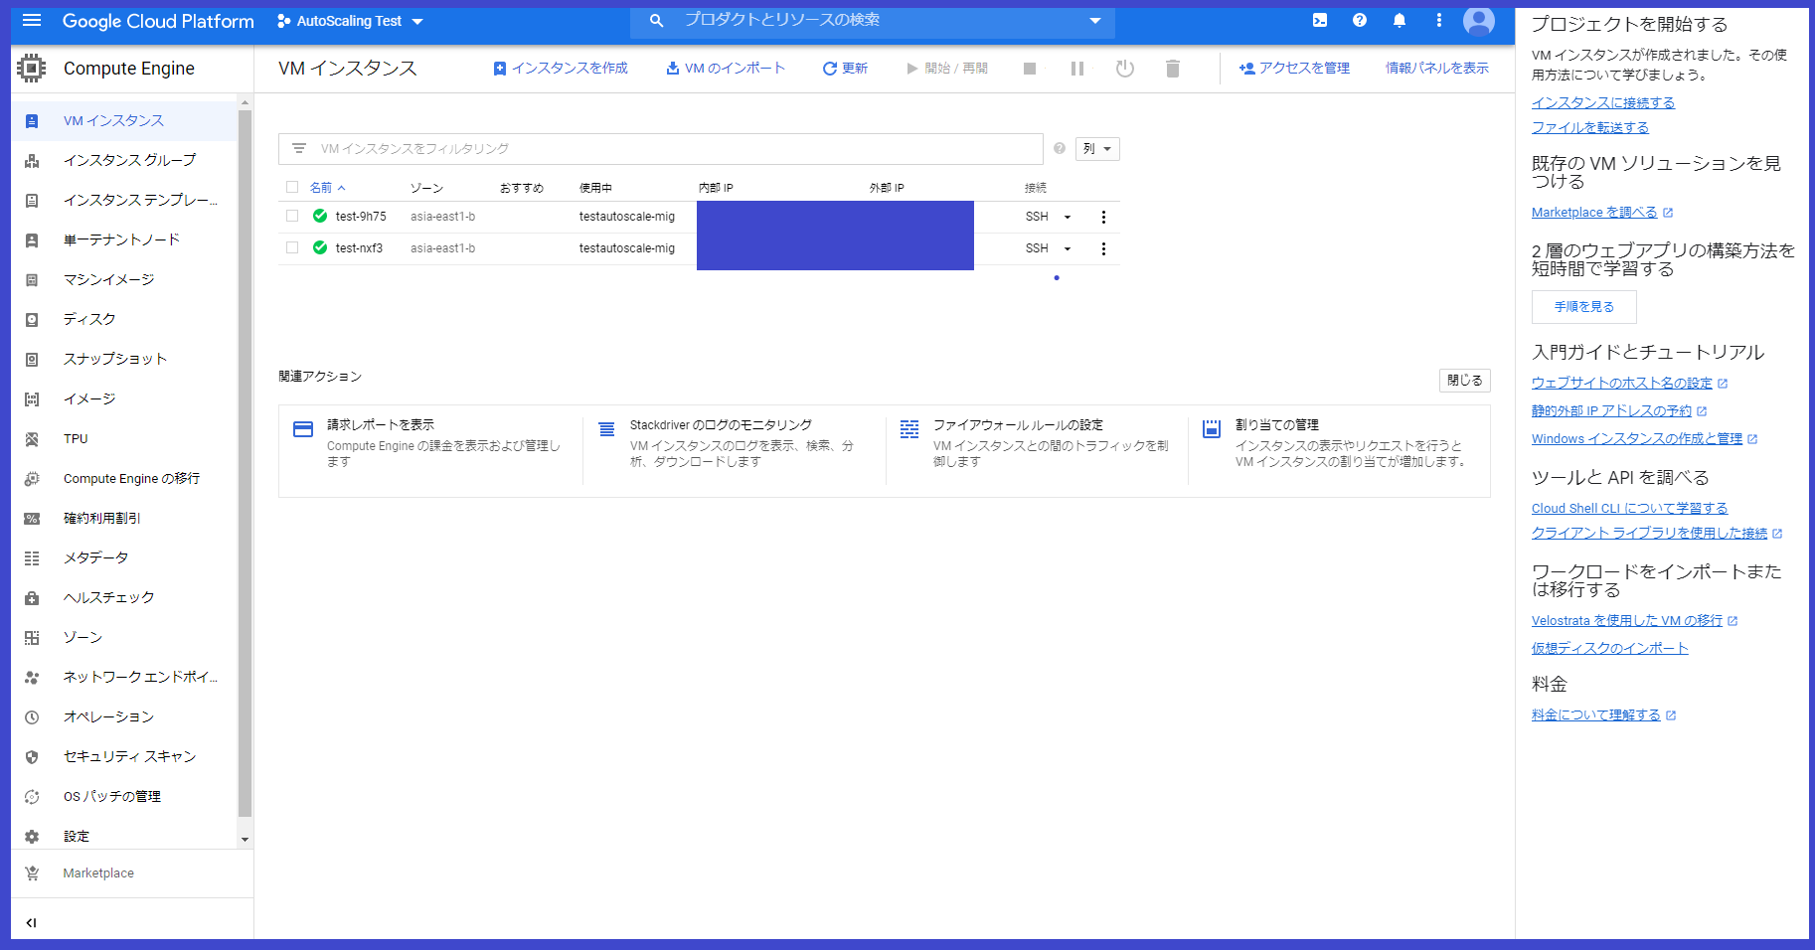This screenshot has width=1815, height=950.
Task: Click the Compute Engine chip icon
Action: coord(32,69)
